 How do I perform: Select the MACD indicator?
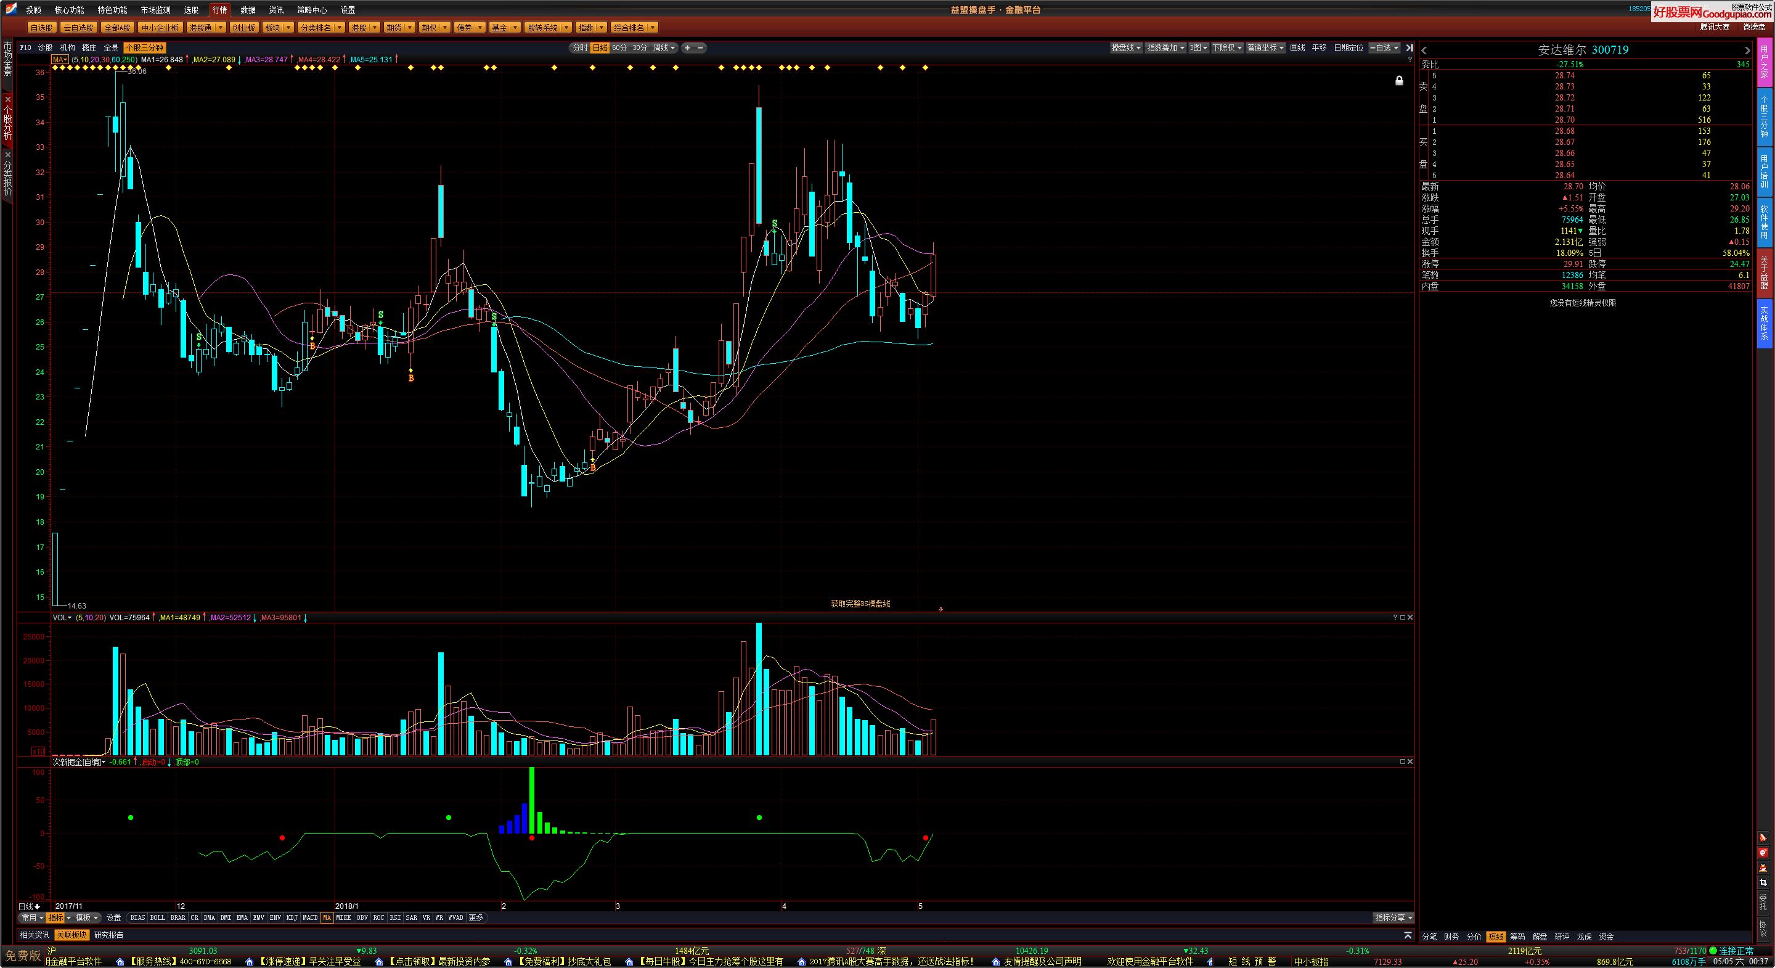(310, 917)
